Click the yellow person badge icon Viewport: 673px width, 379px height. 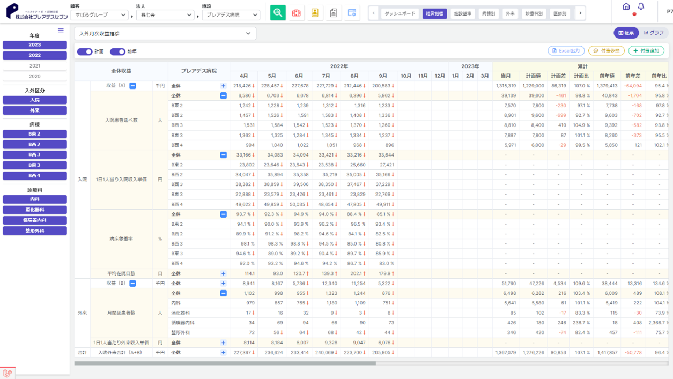coord(315,13)
